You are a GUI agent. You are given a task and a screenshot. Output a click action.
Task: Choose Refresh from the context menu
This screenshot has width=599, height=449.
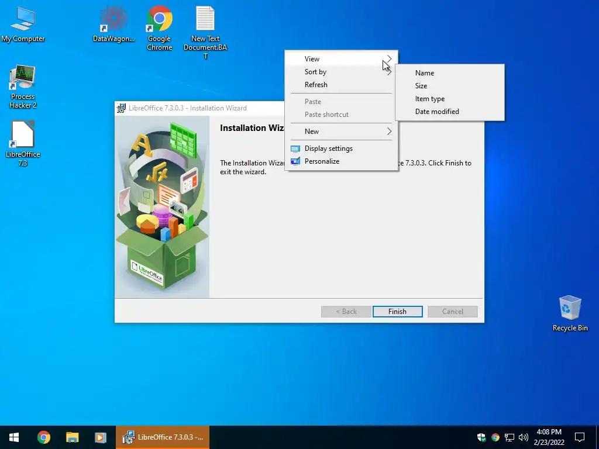click(x=342, y=85)
